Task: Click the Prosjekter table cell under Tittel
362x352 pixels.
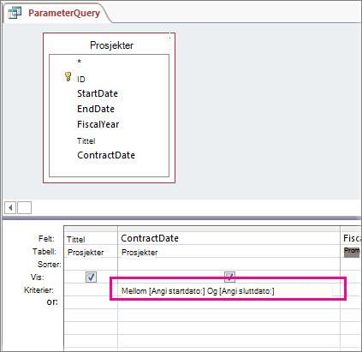Action: (91, 252)
